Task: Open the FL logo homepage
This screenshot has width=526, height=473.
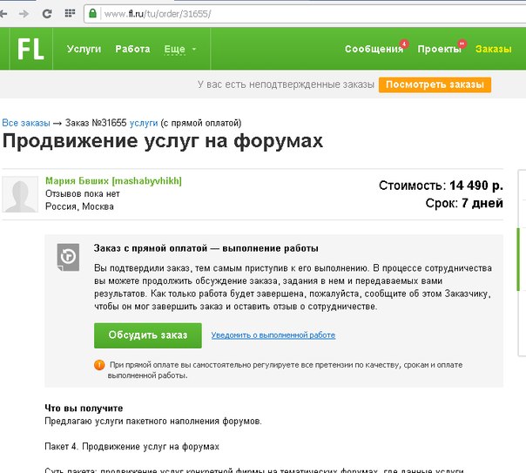Action: (x=30, y=50)
